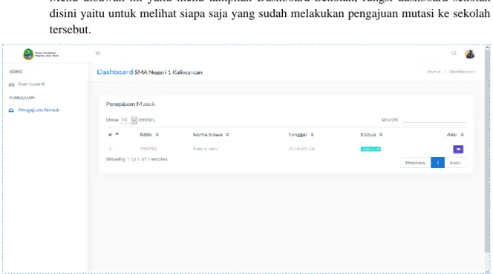Select Pengajuan Masuk sidebar item

[x=39, y=110]
